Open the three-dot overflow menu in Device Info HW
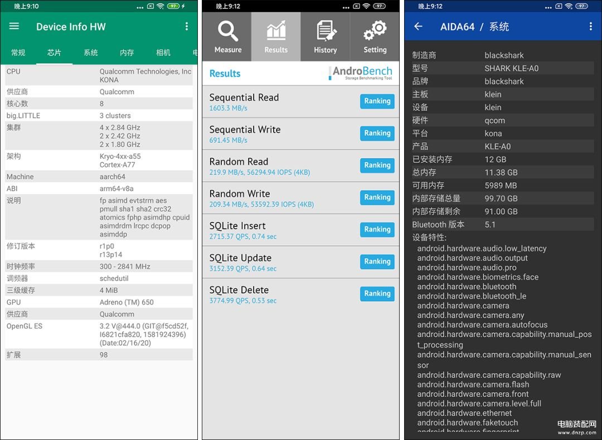The image size is (602, 440). pos(187,26)
